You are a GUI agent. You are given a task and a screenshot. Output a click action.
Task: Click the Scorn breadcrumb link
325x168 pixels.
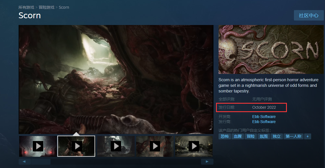point(64,7)
